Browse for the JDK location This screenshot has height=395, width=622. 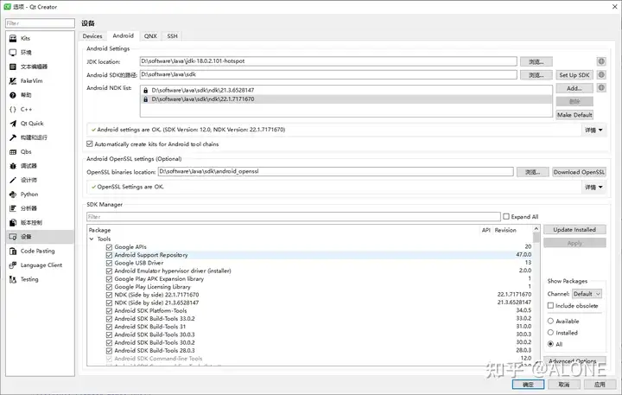point(536,61)
